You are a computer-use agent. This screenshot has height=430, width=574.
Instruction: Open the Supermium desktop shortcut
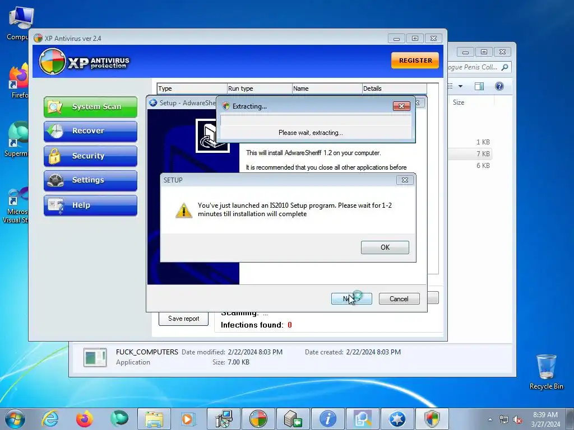(17, 139)
